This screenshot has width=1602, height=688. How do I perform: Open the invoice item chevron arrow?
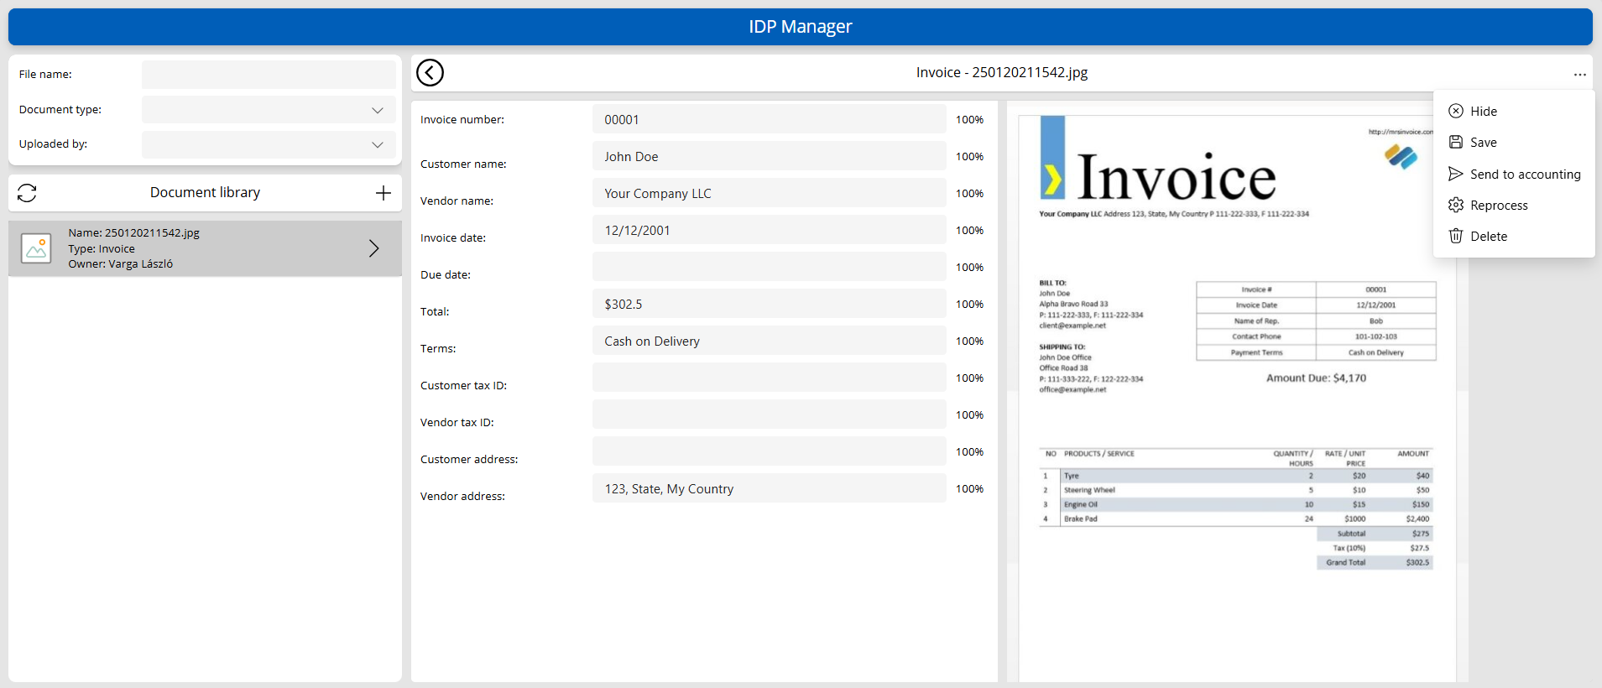tap(374, 248)
